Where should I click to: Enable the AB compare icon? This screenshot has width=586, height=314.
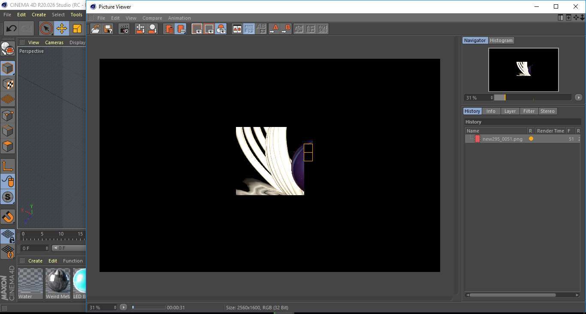tap(237, 29)
